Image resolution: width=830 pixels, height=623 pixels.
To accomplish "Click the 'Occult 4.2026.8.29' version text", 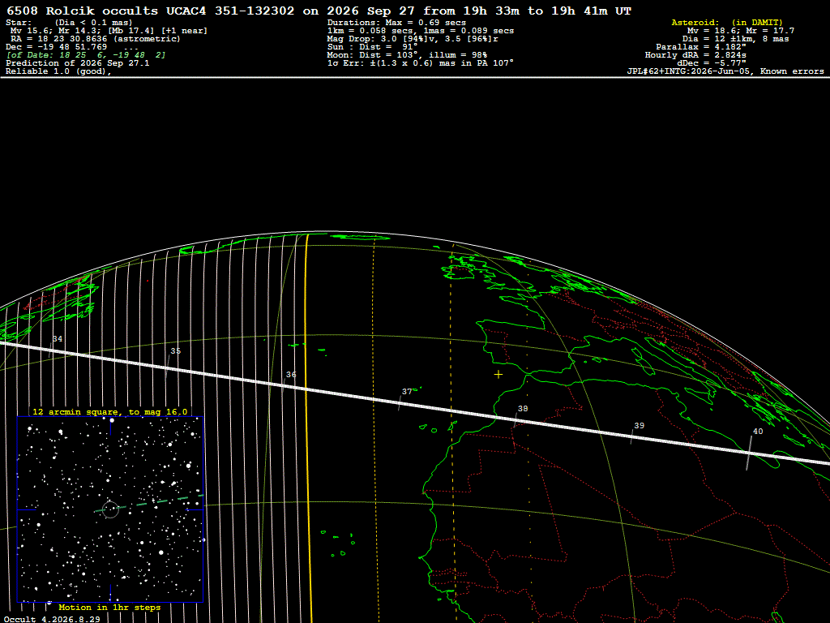I will click(x=52, y=619).
